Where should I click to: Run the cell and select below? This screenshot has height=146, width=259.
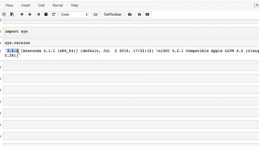39,15
